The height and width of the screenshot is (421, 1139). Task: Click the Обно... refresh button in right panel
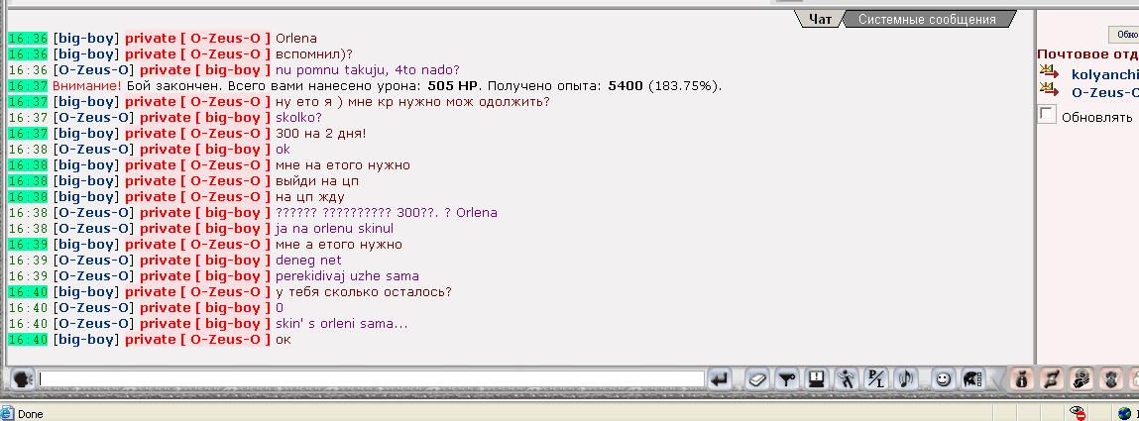coord(1124,34)
